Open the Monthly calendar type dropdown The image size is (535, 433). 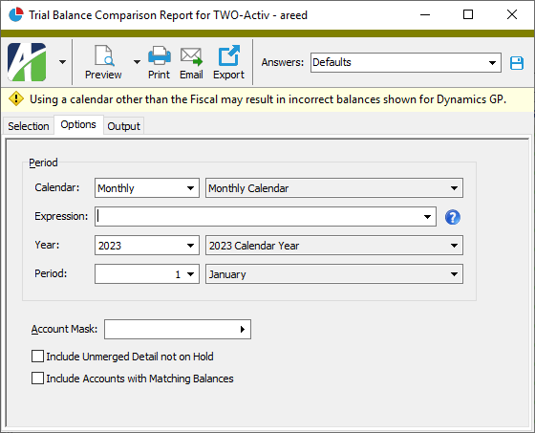coord(147,187)
